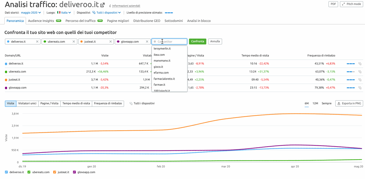
Task: Open the maggio 2020 historical data dropdown
Action: pos(31,13)
